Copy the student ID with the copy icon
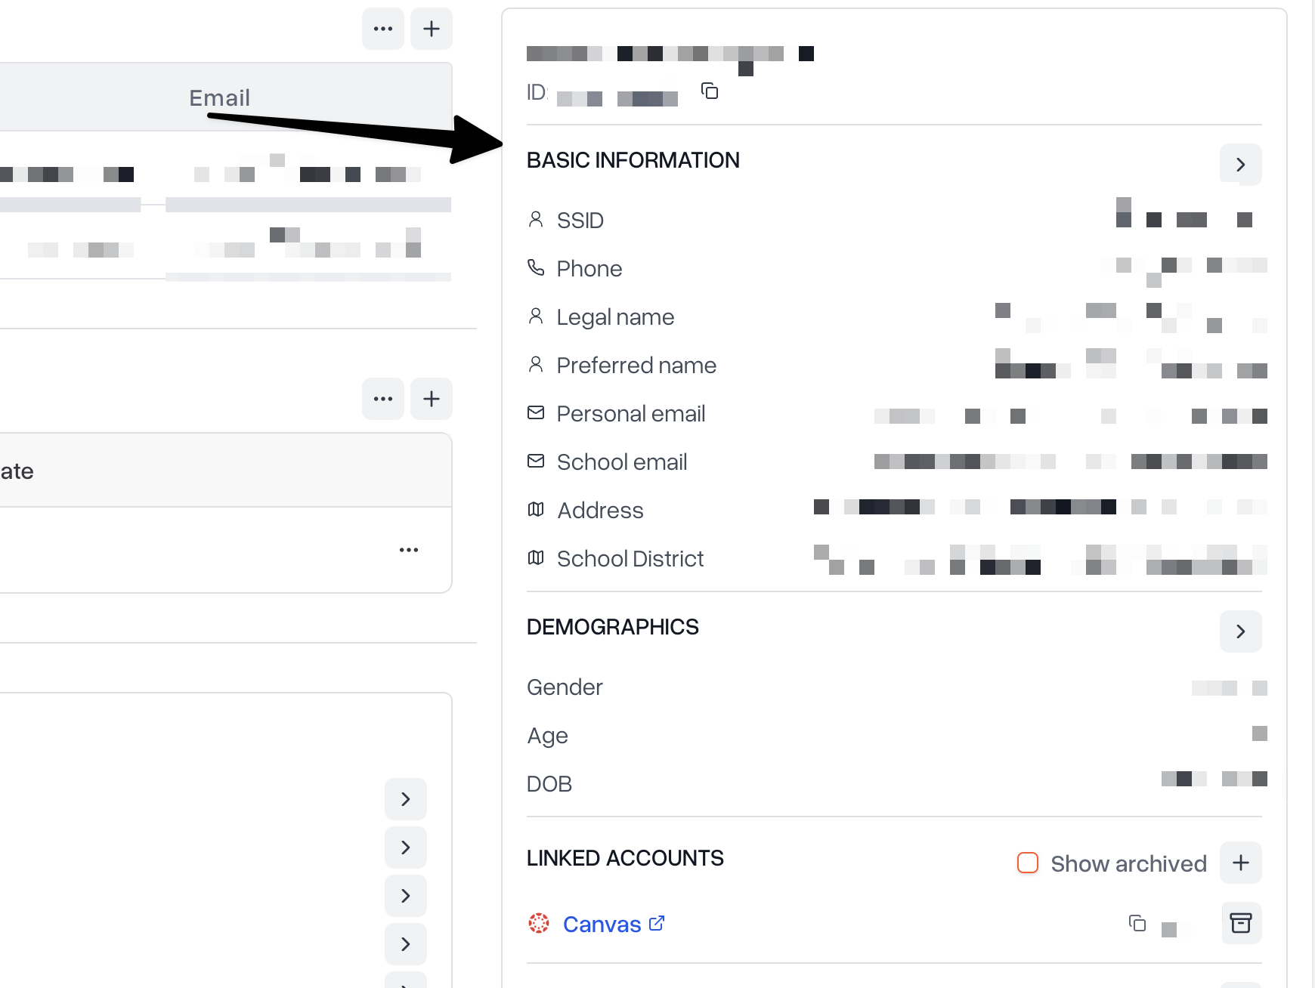Screen dimensions: 1315x988 pos(710,91)
